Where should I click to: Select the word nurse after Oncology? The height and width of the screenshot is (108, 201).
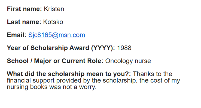143,61
